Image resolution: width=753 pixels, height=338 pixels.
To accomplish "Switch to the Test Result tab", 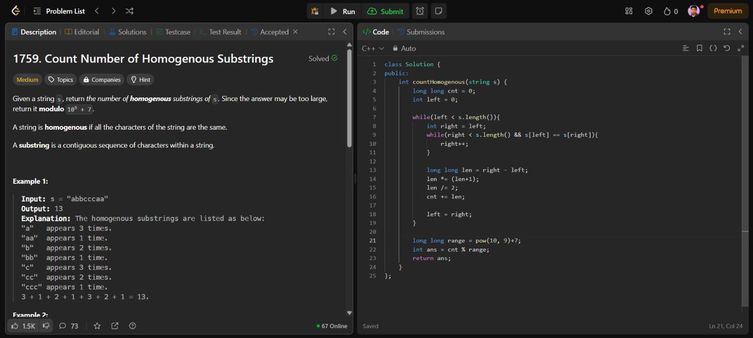I will coord(220,32).
